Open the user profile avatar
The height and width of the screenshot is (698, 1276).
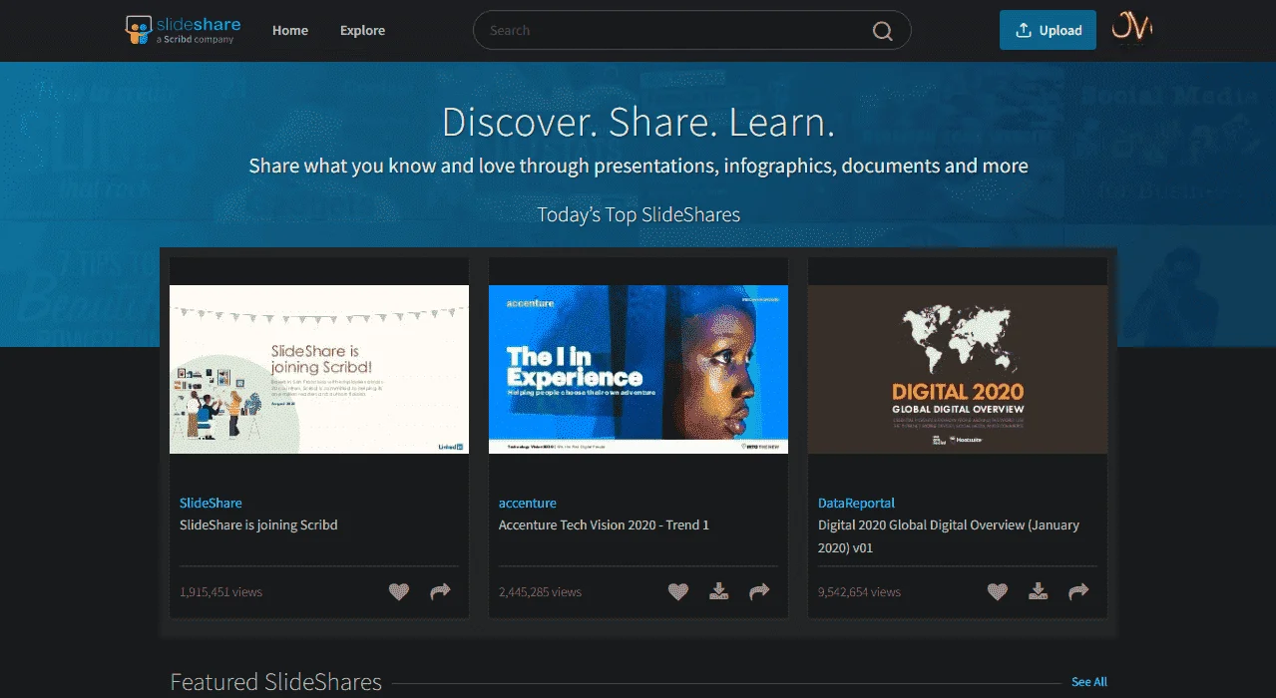pyautogui.click(x=1132, y=30)
